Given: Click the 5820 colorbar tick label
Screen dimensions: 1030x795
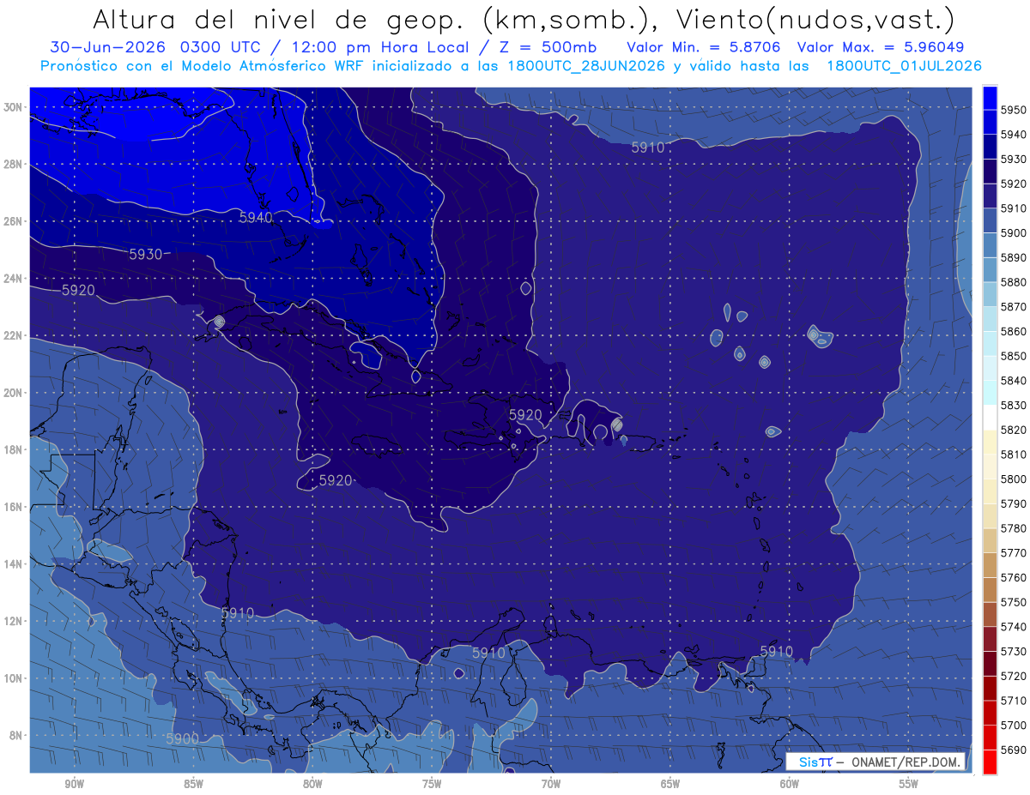Looking at the screenshot, I should point(1013,430).
